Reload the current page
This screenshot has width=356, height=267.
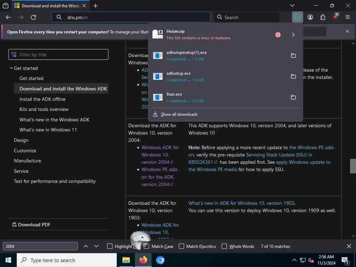[x=33, y=17]
